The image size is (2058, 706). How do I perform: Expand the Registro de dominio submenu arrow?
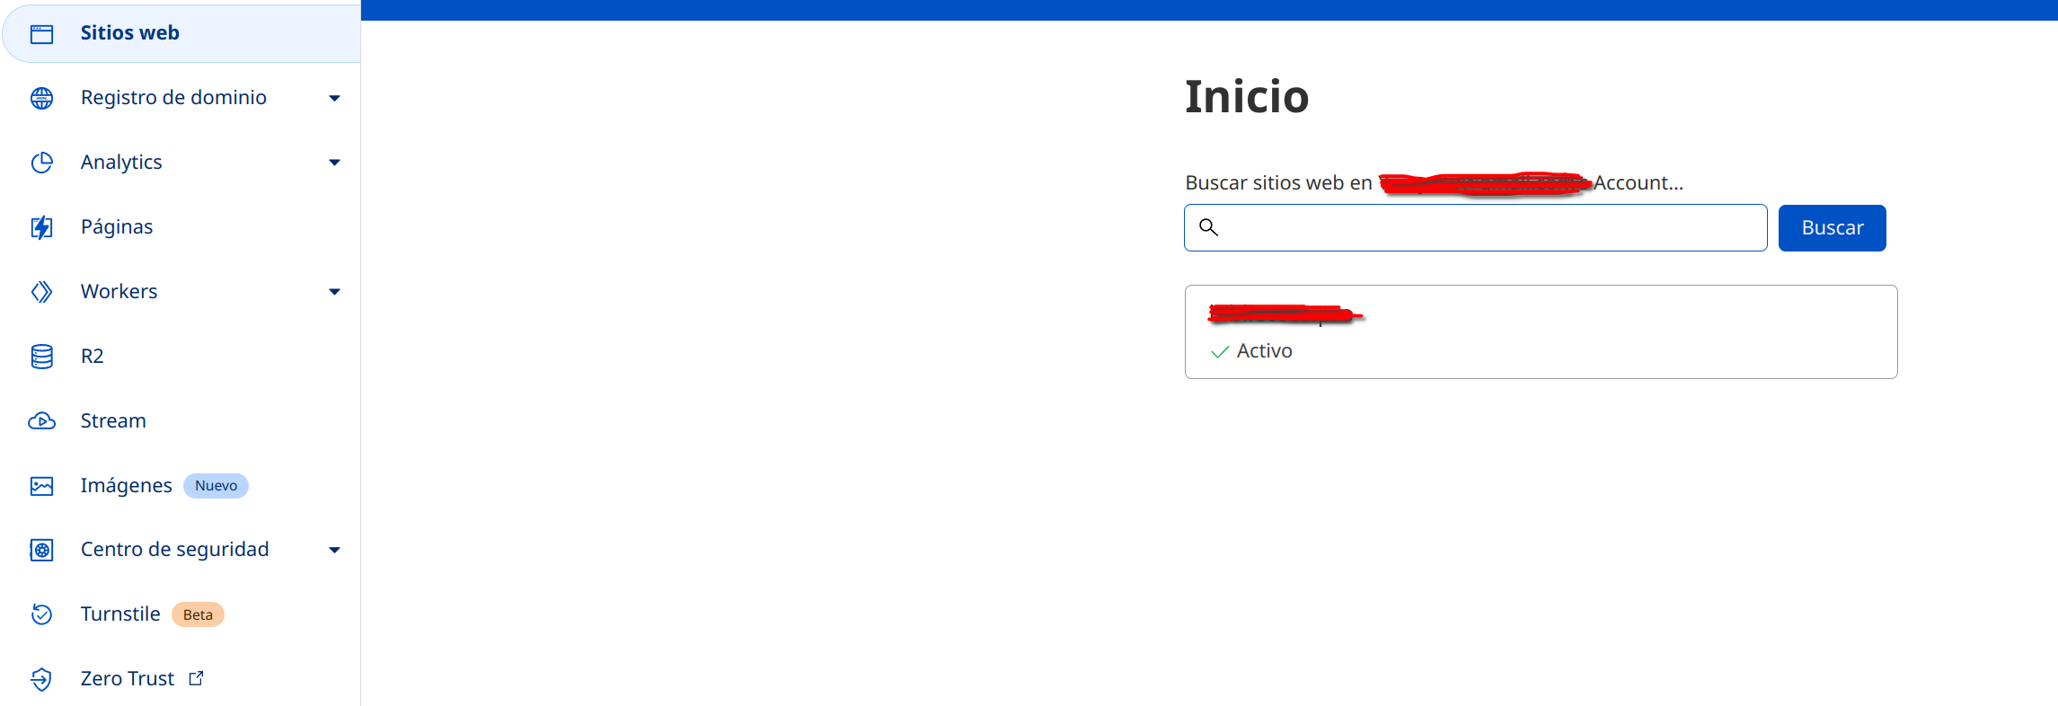click(334, 98)
